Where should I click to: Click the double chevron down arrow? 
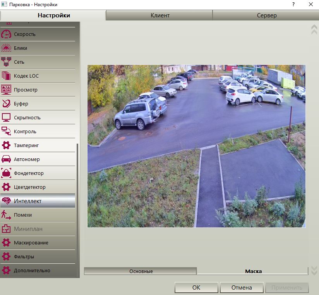[314, 270]
